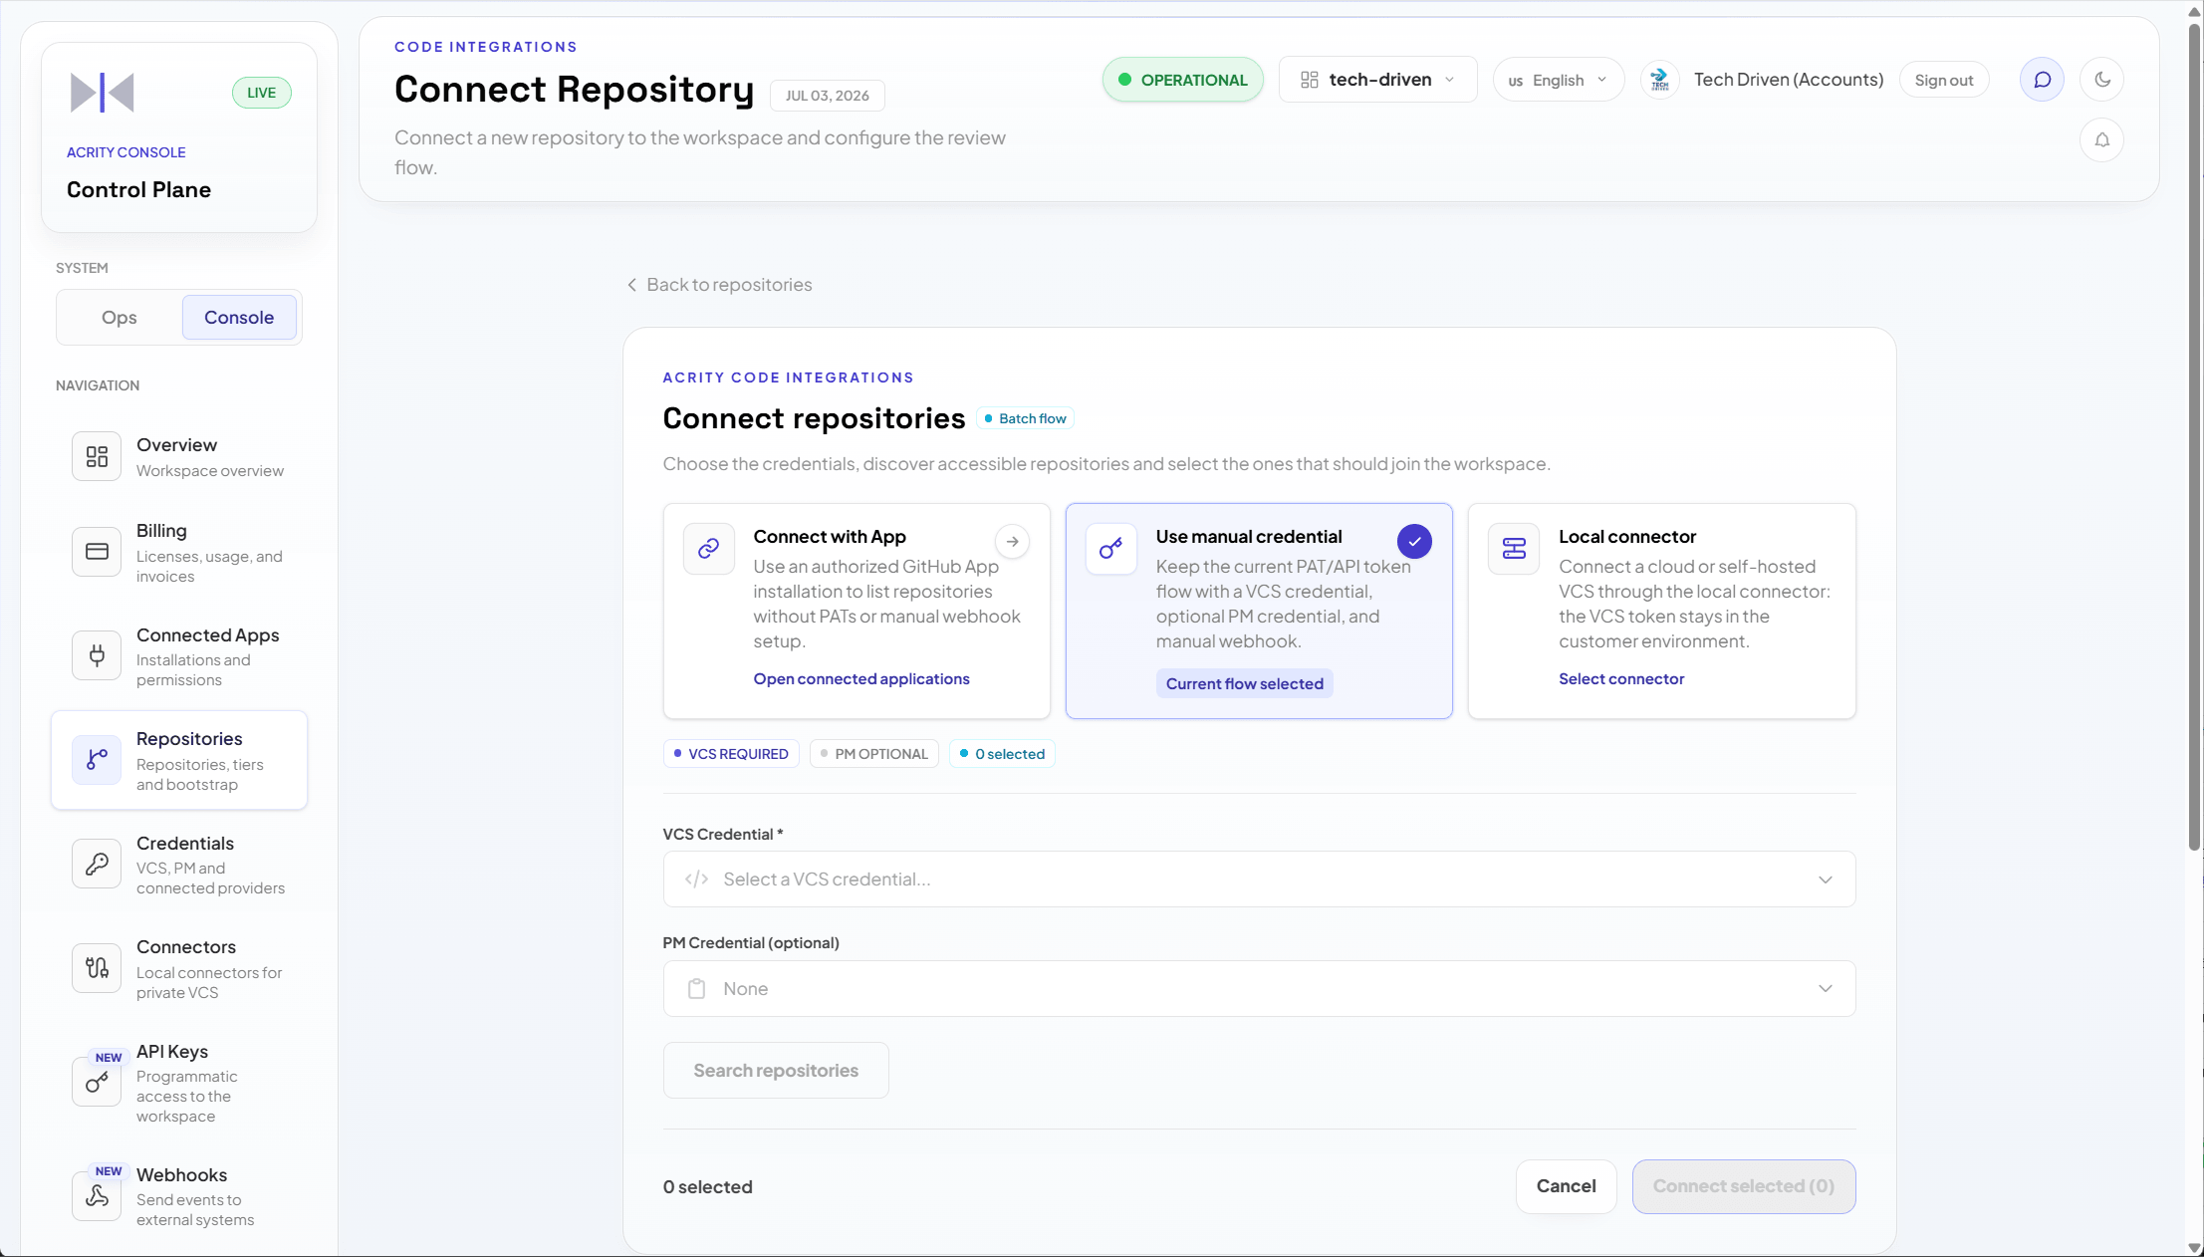Select the Use manual credential option card
The image size is (2204, 1257).
click(x=1259, y=611)
